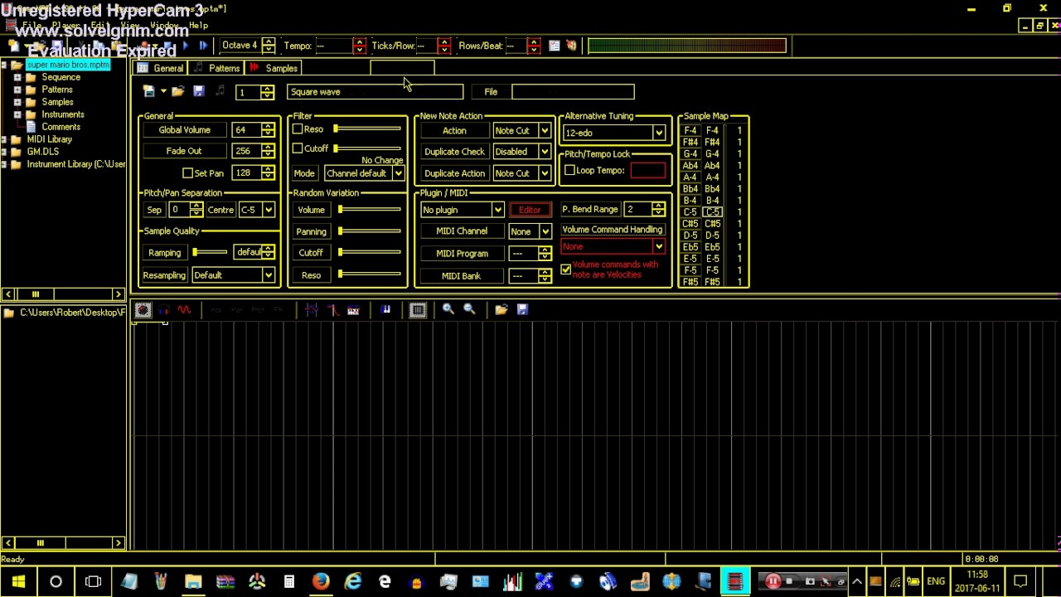Click the piano keys icon in envelope toolbar
Image resolution: width=1061 pixels, height=597 pixels.
[x=385, y=310]
